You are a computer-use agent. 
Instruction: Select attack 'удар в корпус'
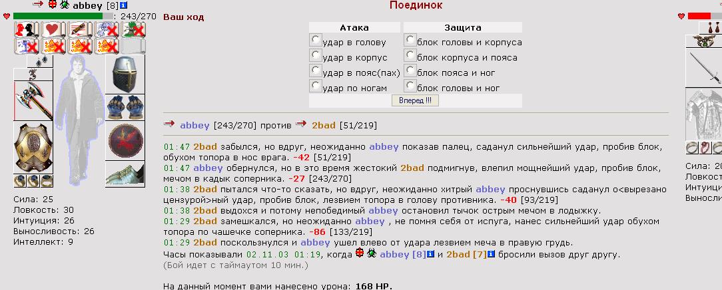pos(315,55)
